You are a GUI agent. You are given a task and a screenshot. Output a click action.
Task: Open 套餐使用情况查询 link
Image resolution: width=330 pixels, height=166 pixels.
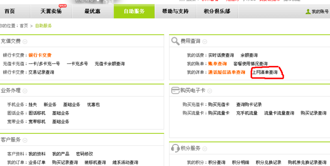[251, 64]
